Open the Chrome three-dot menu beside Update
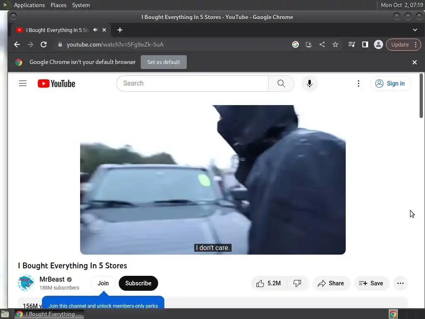The width and height of the screenshot is (425, 319). pos(416,44)
